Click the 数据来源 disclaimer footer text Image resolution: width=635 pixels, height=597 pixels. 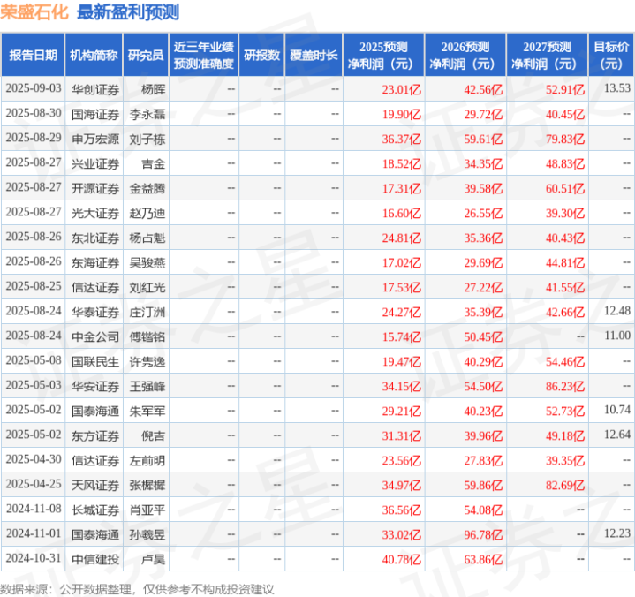(137, 589)
